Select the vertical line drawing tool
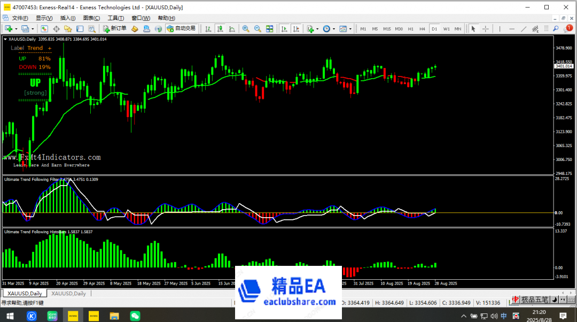This screenshot has width=577, height=322. point(500,28)
